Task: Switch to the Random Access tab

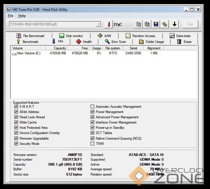Action: 140,36
